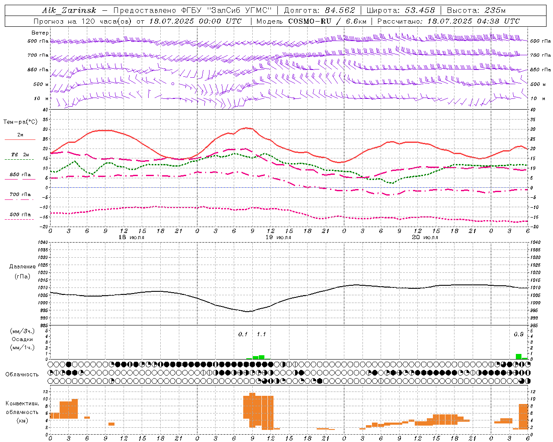Click the Модель COSMO-RU / 6.6км label
Screen dimensions: 553x442
311,21
